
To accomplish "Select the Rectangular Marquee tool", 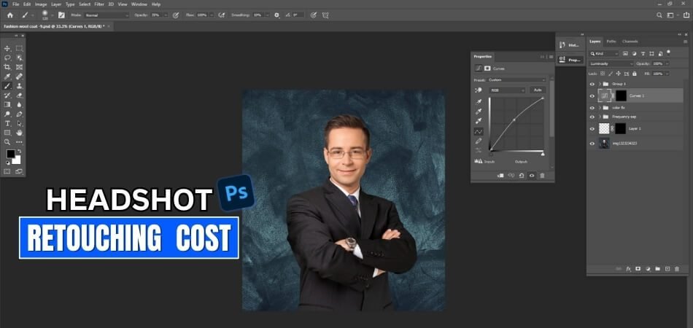I will tap(20, 49).
